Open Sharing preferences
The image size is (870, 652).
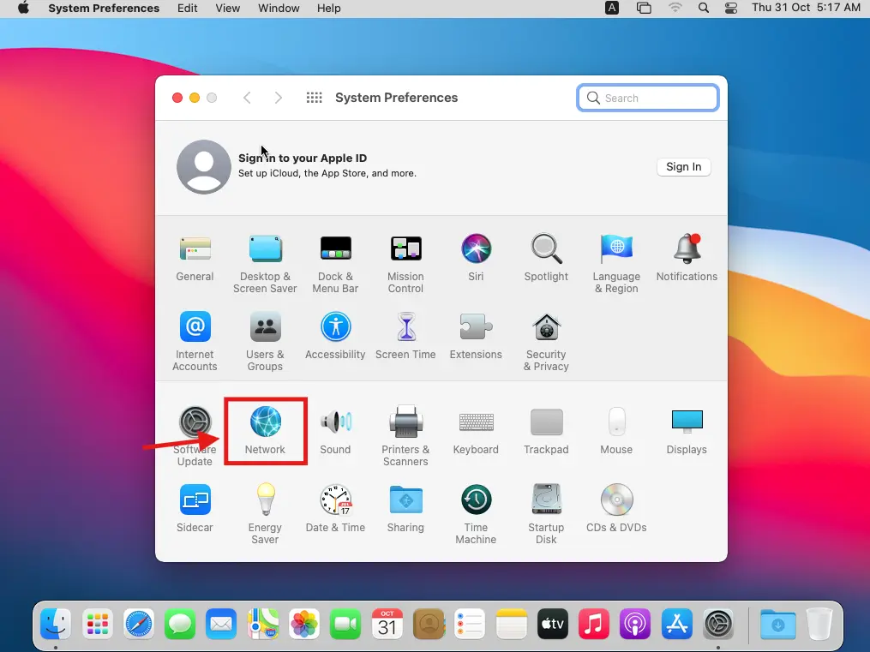405,509
